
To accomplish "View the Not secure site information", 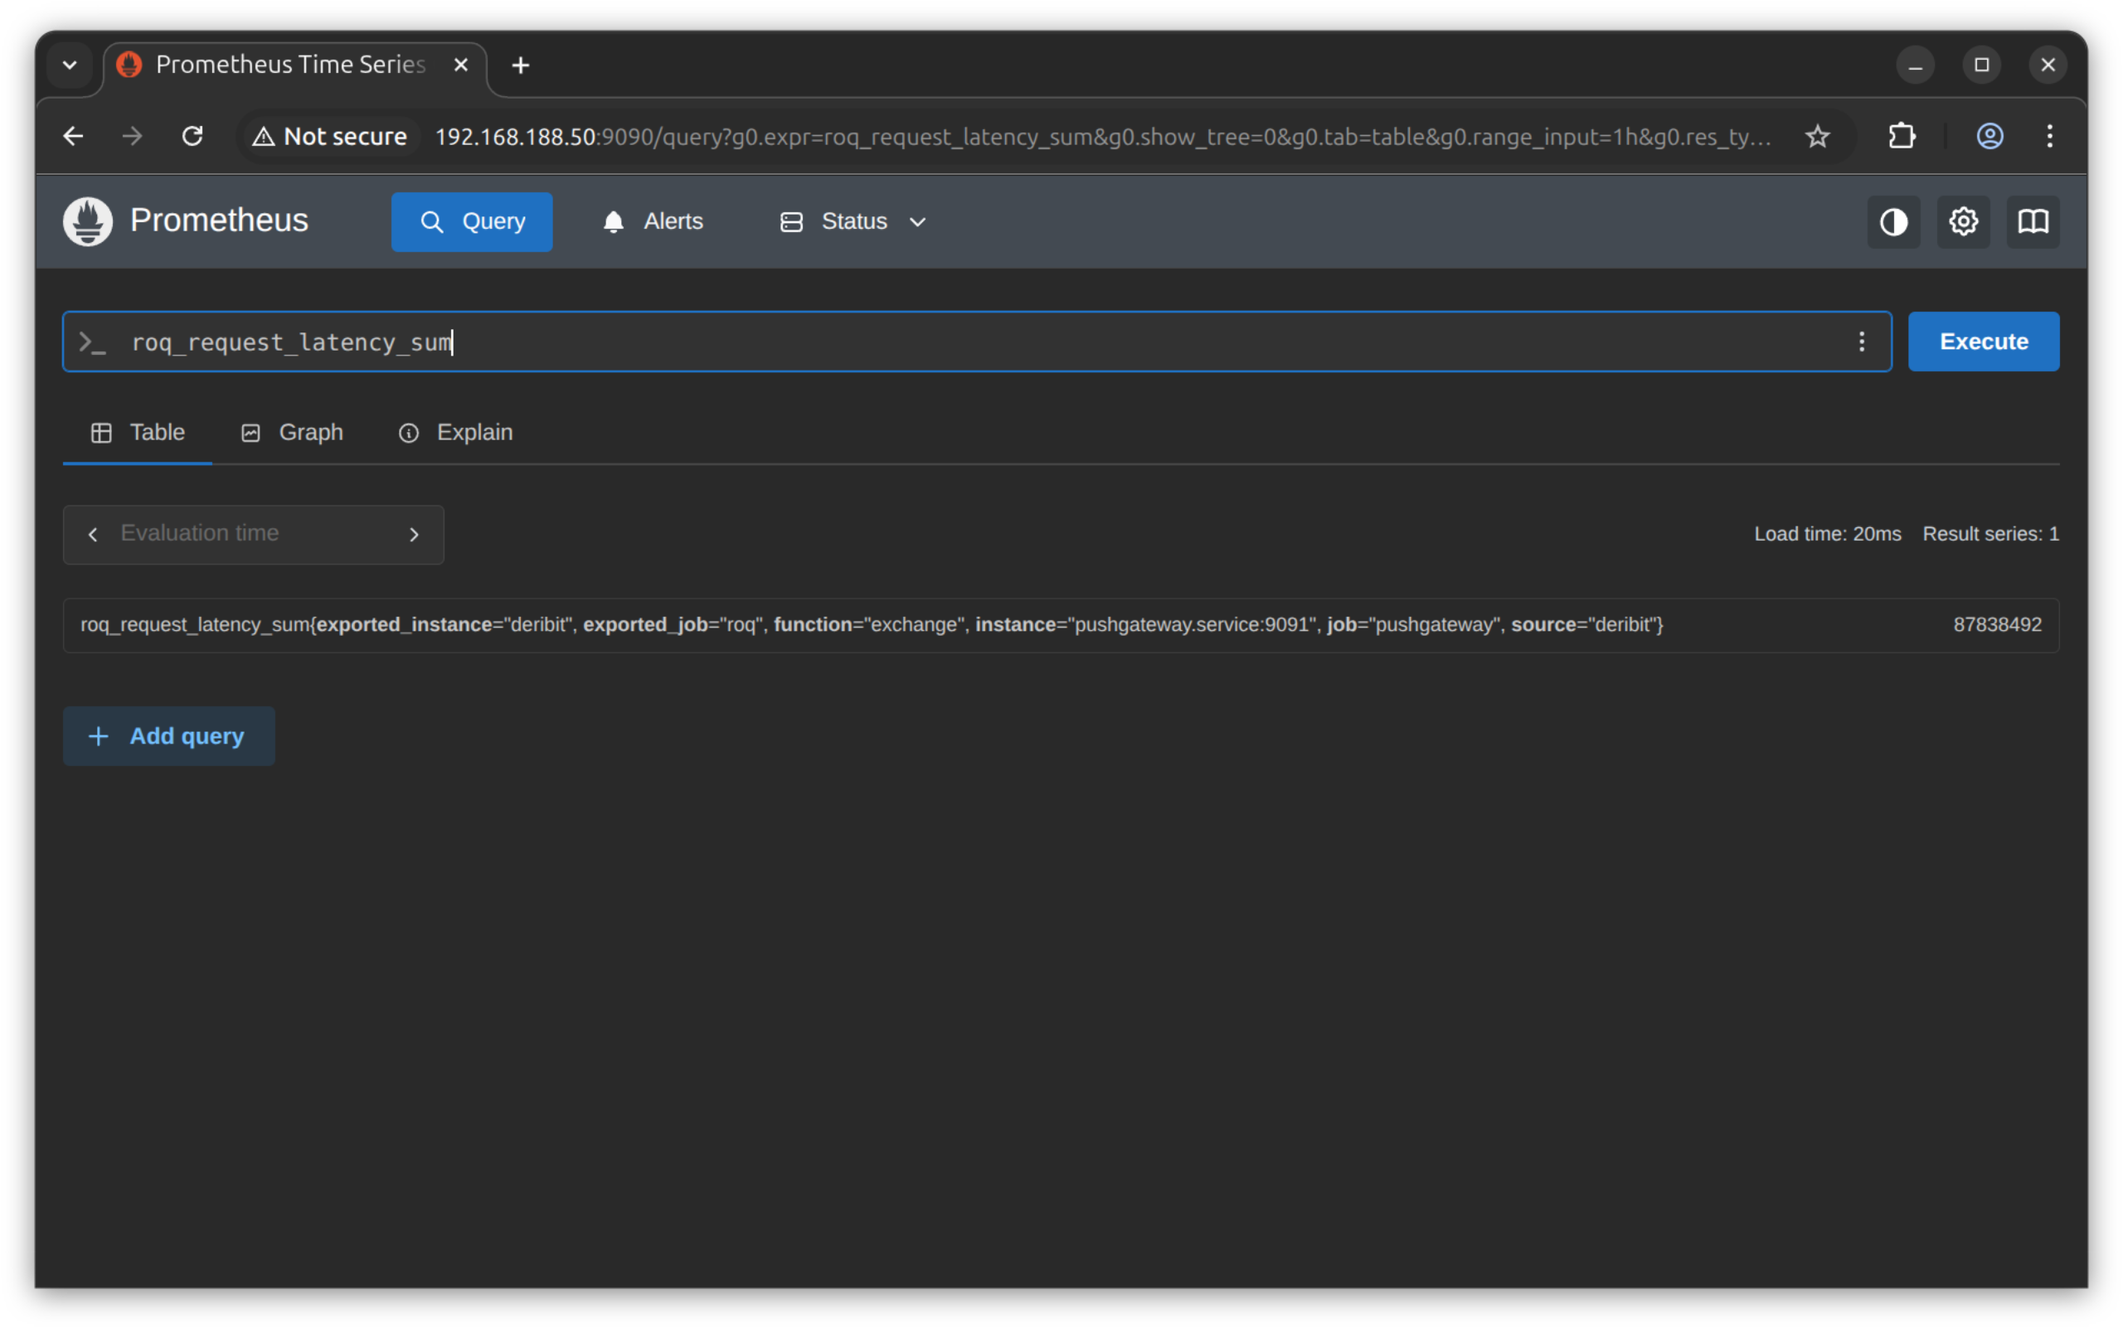I will point(329,136).
